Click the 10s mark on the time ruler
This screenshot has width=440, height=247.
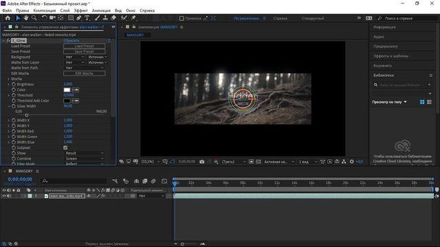click(260, 183)
